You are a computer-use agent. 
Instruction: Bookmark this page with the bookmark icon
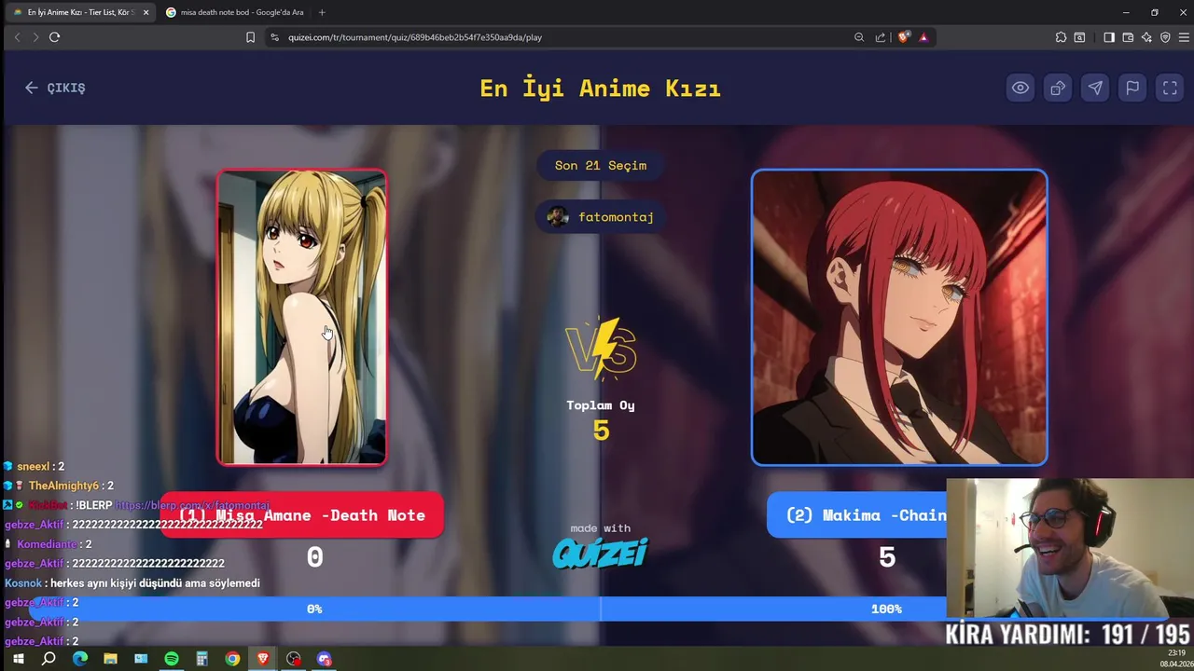(x=250, y=37)
